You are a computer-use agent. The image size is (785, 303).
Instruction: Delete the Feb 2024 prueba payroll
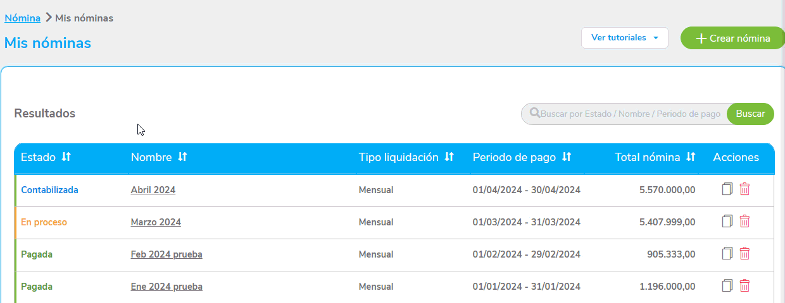[745, 253]
